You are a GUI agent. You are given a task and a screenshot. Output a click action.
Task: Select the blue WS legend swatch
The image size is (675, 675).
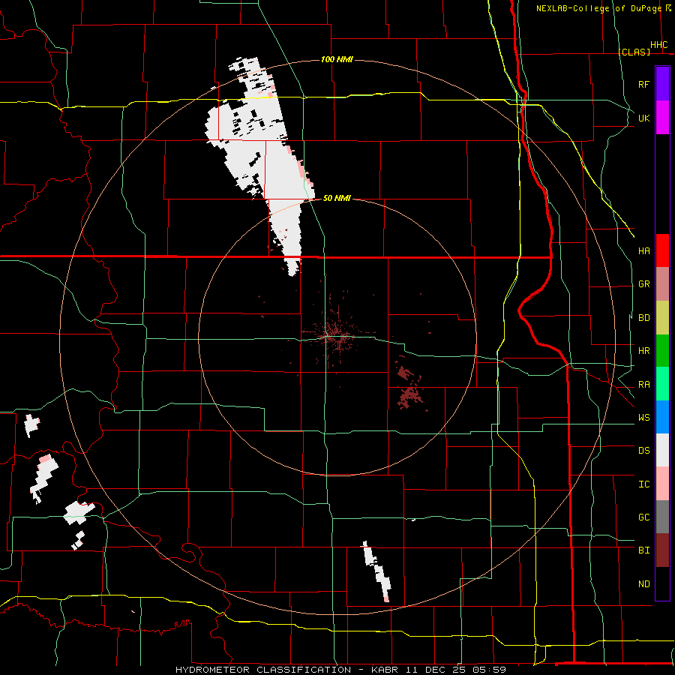662,417
